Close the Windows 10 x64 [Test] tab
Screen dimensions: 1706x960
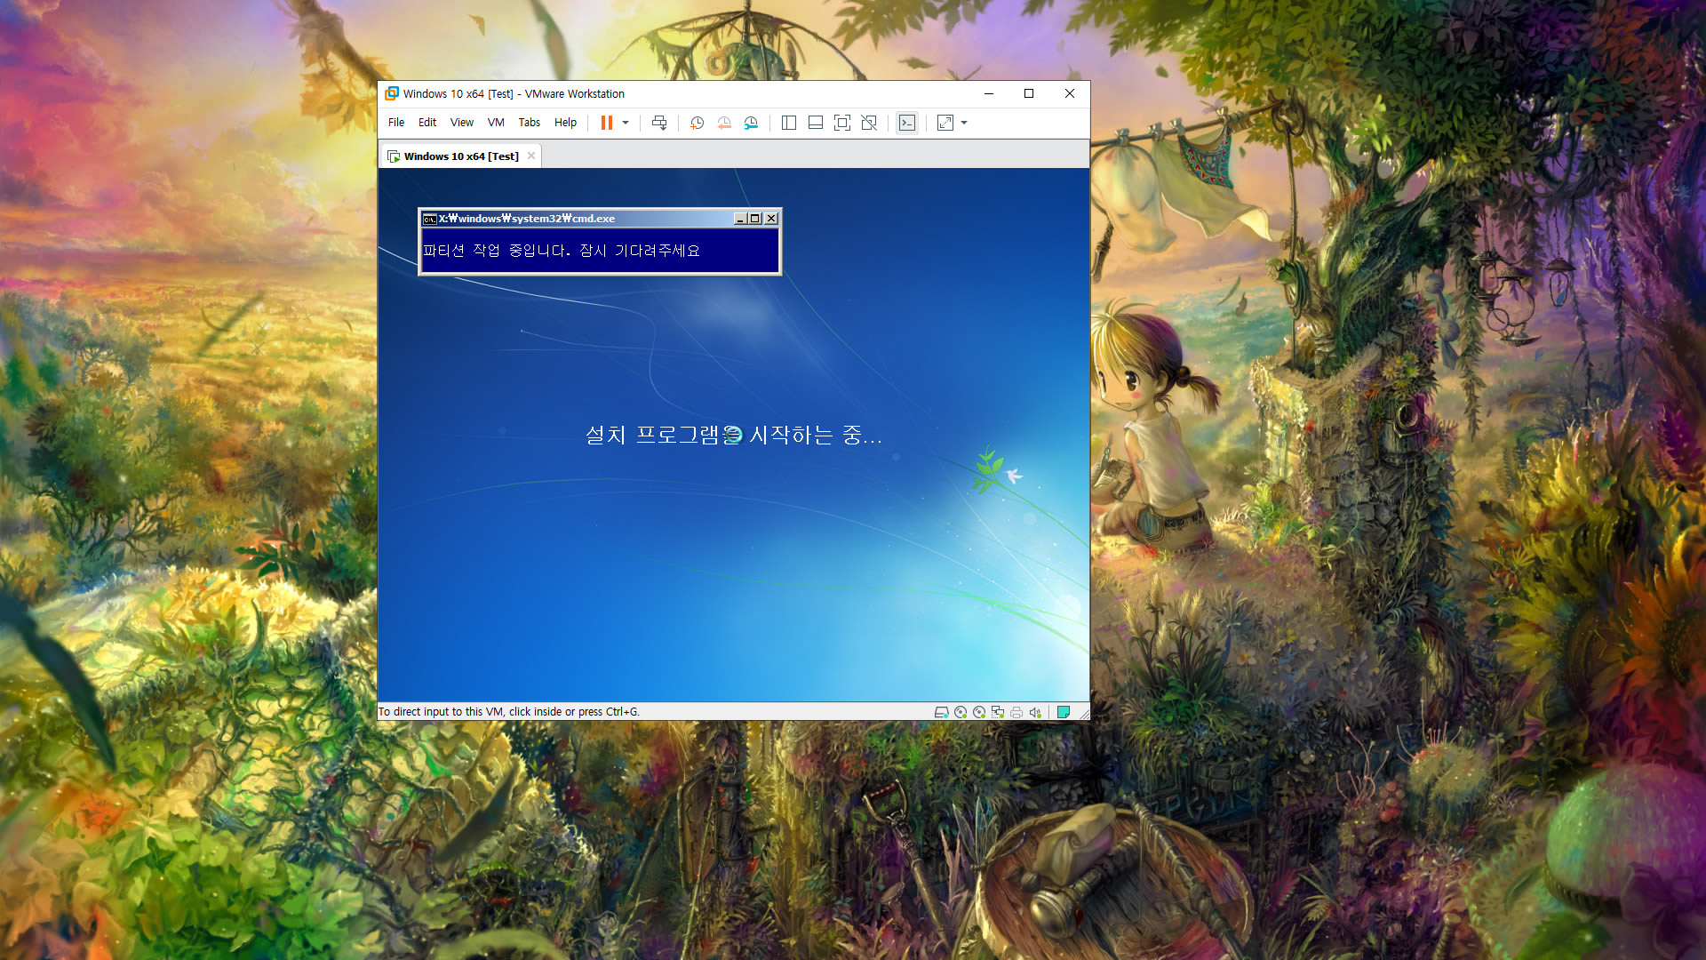coord(531,156)
